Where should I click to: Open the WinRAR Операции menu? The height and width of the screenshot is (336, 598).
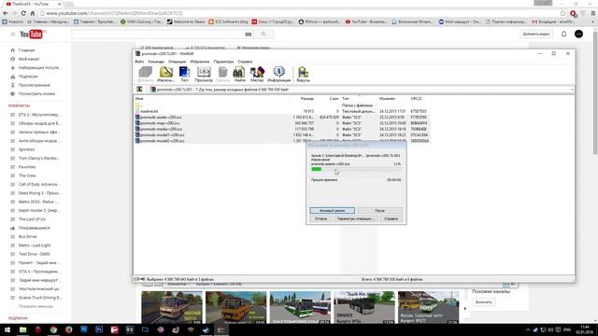(x=177, y=62)
